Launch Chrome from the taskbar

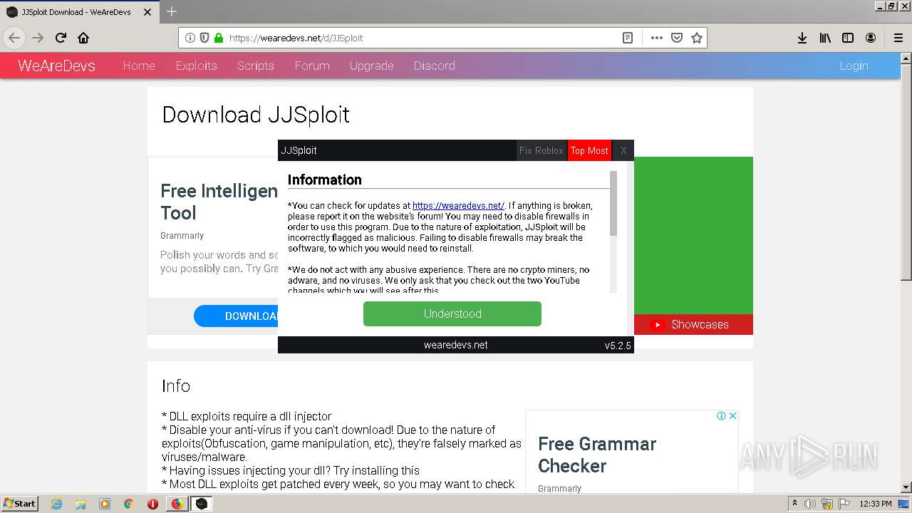(129, 504)
